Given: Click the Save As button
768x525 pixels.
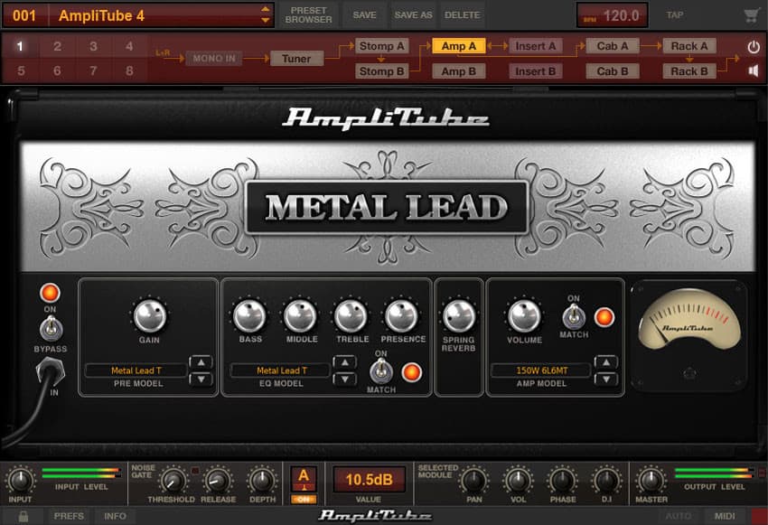Looking at the screenshot, I should click(x=413, y=15).
